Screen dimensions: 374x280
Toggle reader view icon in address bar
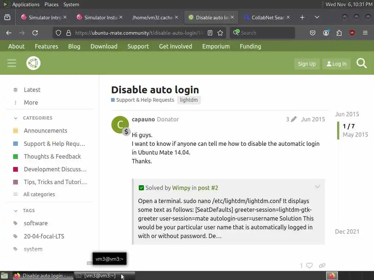click(210, 33)
